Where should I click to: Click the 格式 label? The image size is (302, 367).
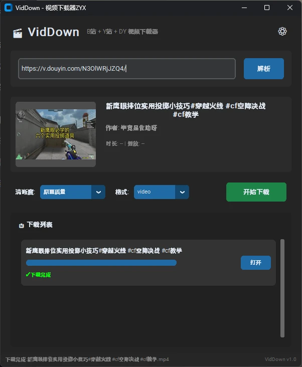(x=122, y=192)
